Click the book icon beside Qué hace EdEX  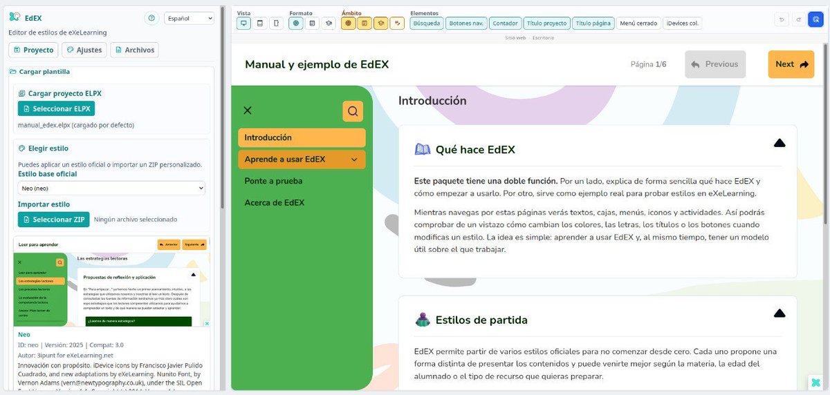(423, 149)
